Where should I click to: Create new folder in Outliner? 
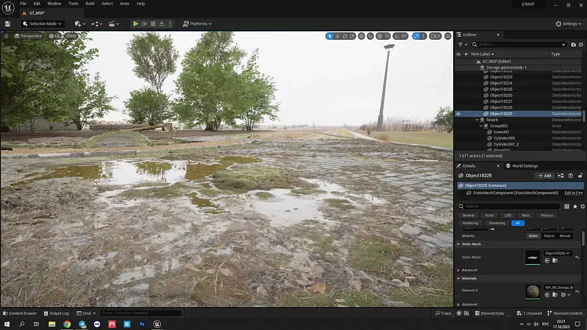[x=573, y=45]
